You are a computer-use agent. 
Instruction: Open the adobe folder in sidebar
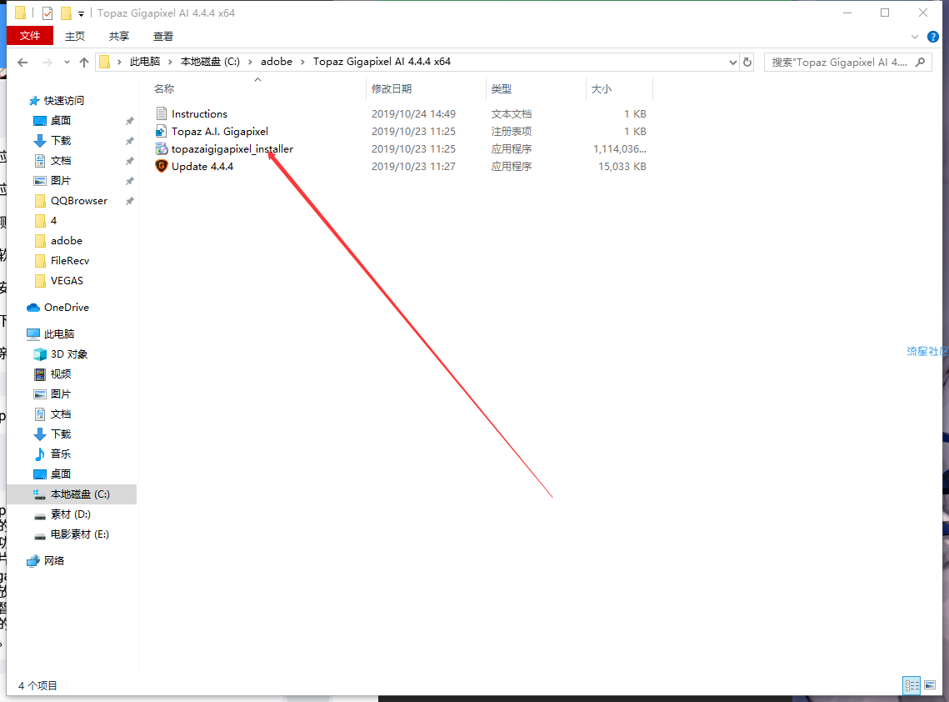[x=66, y=240]
